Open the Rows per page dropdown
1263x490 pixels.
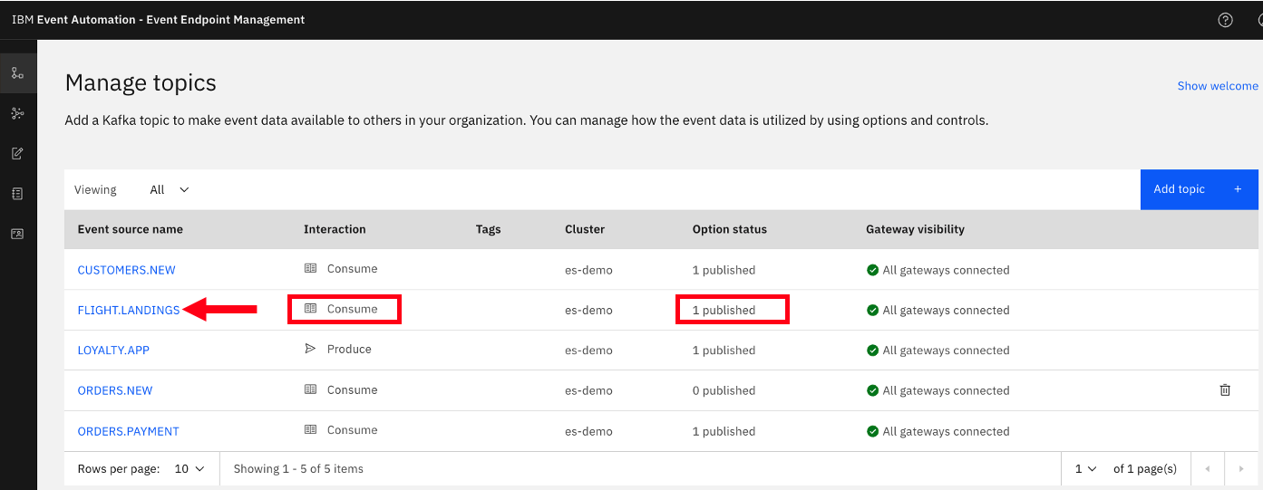pos(190,469)
